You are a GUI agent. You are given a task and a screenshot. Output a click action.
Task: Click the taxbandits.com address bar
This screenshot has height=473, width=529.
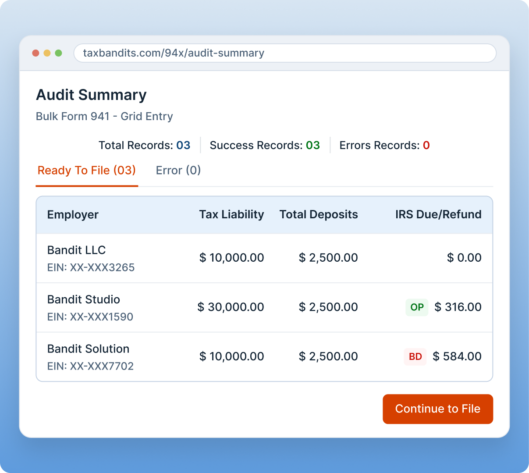285,53
